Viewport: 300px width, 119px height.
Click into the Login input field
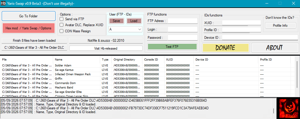point(183,29)
